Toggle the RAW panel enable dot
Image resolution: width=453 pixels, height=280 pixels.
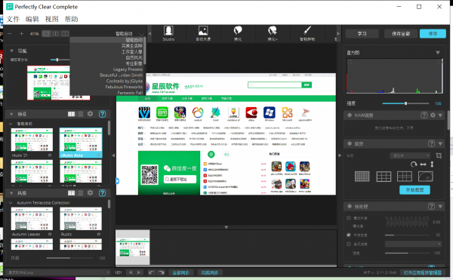point(350,115)
